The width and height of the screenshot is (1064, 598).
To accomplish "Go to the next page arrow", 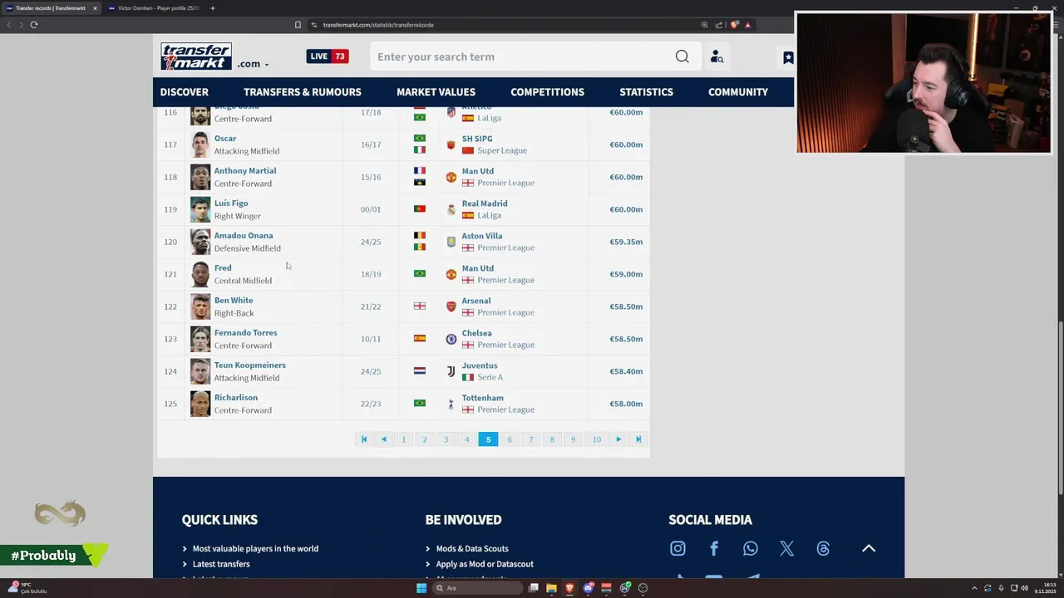I will 618,439.
